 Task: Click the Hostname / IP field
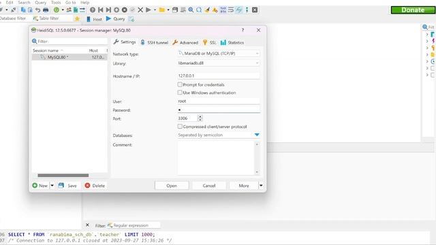219,76
